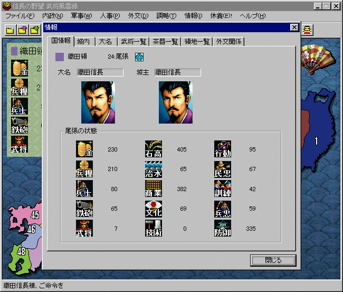Open the 人事(P) menu
The height and width of the screenshot is (292, 343).
pos(110,16)
